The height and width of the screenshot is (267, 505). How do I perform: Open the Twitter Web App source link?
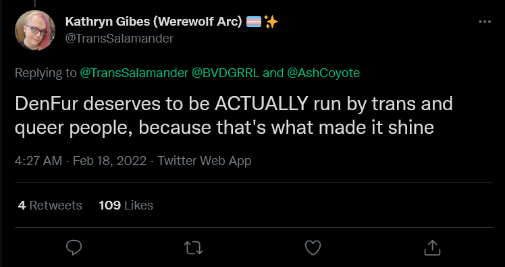point(204,161)
